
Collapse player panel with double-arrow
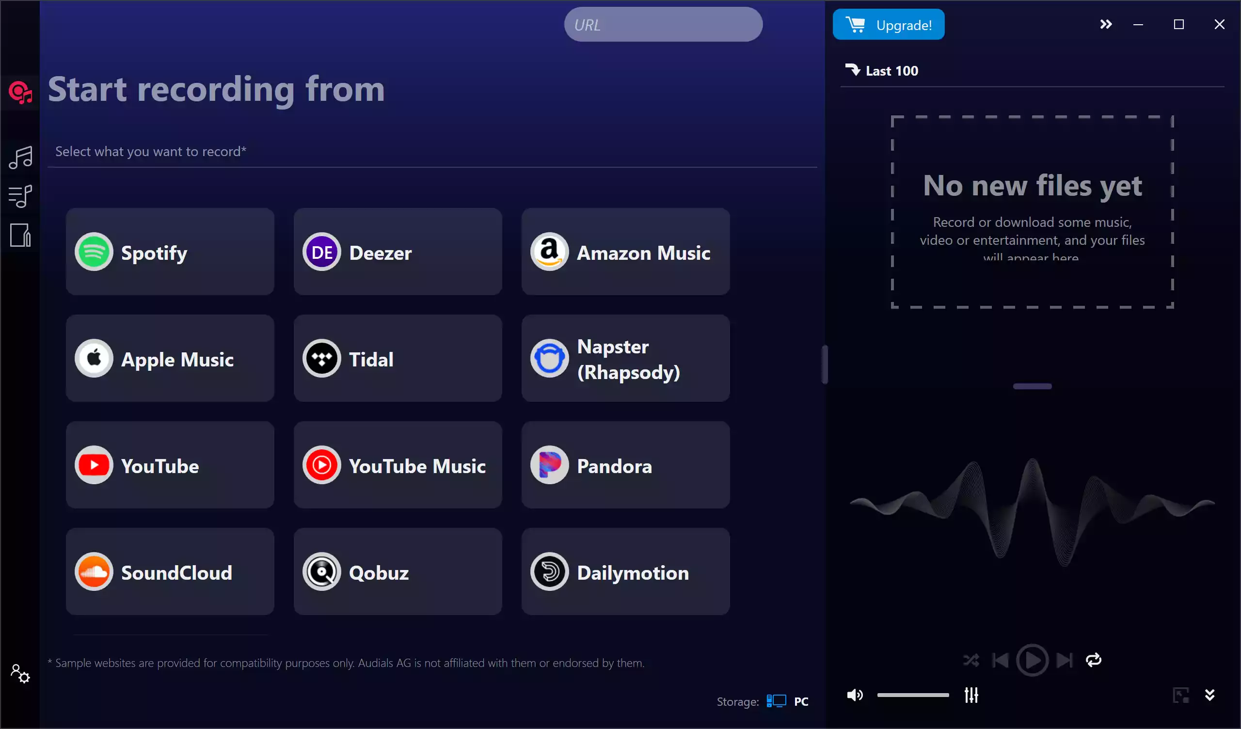tap(1106, 24)
